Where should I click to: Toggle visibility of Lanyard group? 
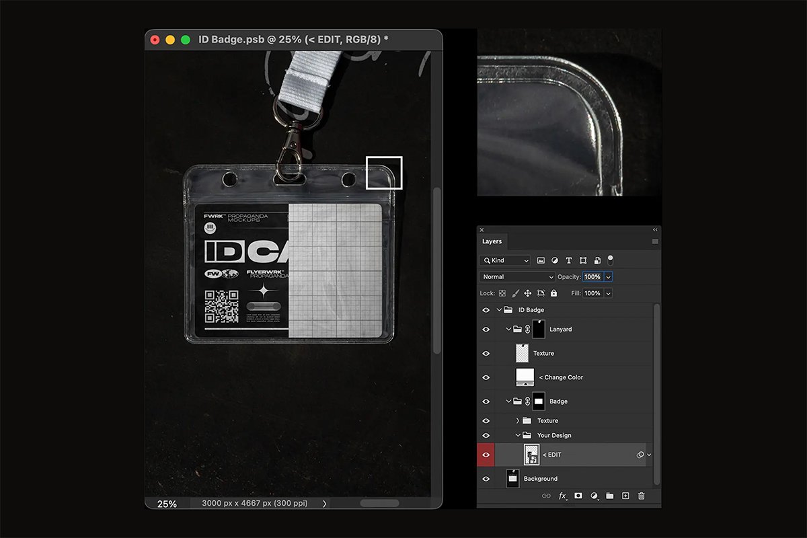coord(486,330)
